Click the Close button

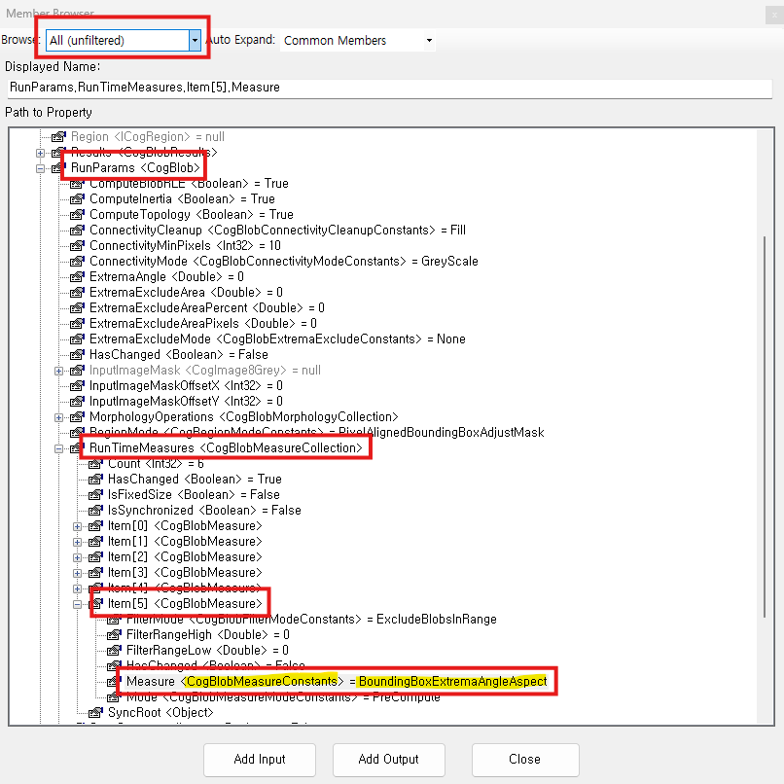pyautogui.click(x=524, y=760)
